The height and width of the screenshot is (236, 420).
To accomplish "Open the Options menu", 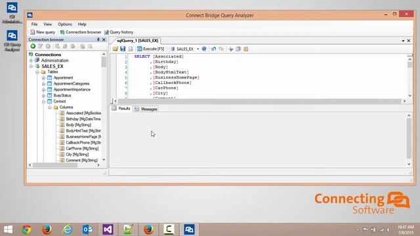I will point(65,24).
